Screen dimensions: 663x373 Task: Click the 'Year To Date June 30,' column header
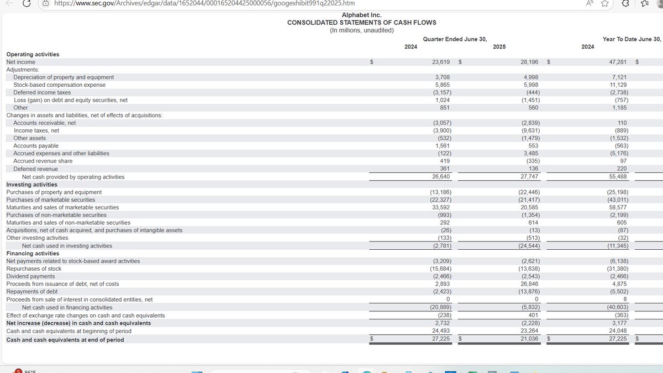pos(632,39)
